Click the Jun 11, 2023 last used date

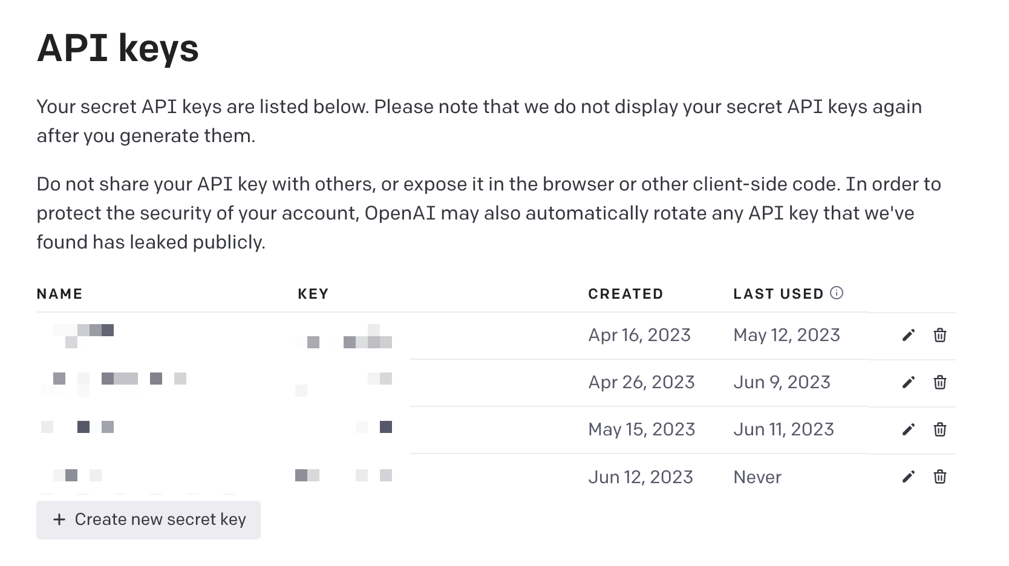click(783, 429)
